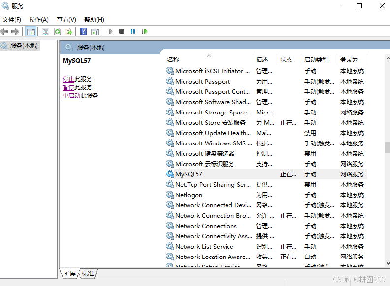Select Microsoft Storage Space... service
This screenshot has width=390, height=286.
[x=266, y=112]
